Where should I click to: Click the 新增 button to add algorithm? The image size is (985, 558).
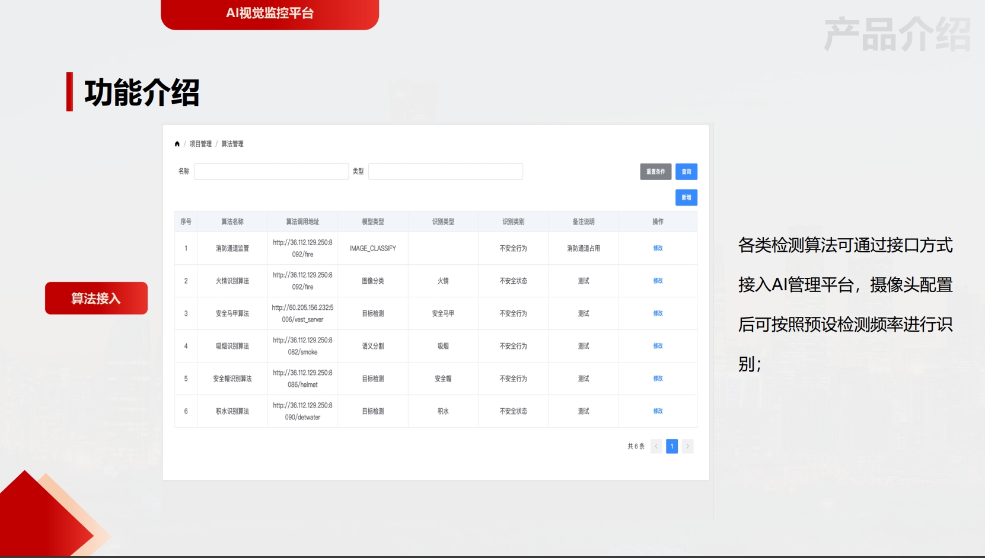(x=686, y=198)
